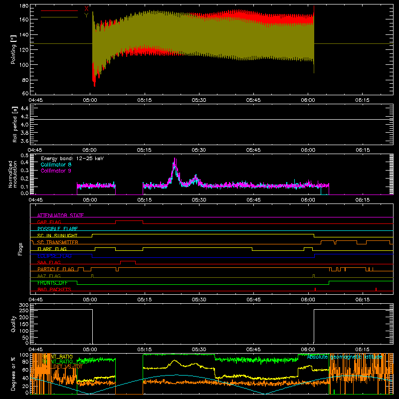Click the POSSIBLE_FLARE flag label
Image resolution: width=399 pixels, height=399 pixels.
pos(57,229)
